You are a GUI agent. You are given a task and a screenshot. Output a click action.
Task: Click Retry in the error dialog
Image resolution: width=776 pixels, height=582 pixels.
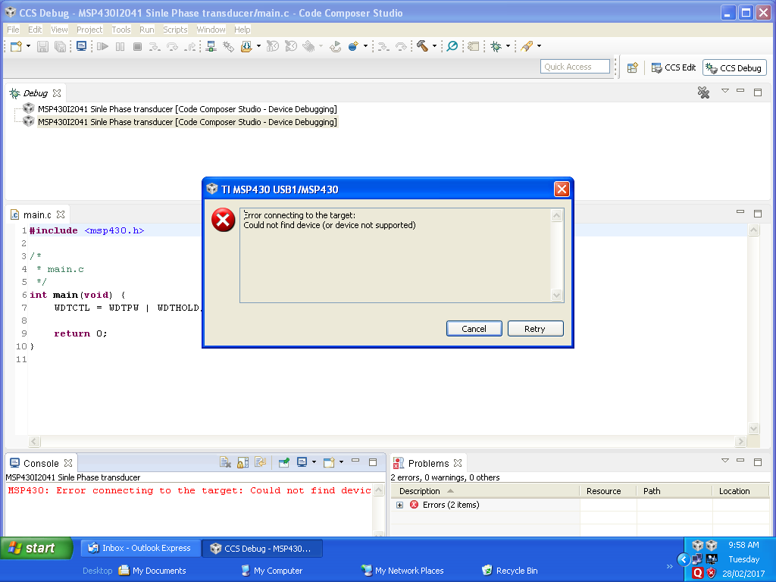pyautogui.click(x=535, y=329)
